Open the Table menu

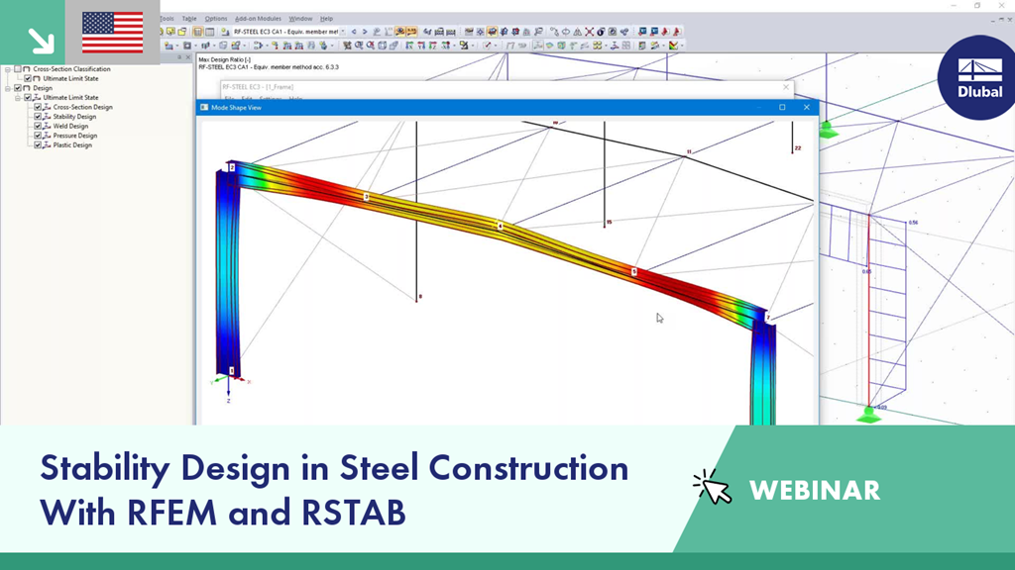(189, 19)
